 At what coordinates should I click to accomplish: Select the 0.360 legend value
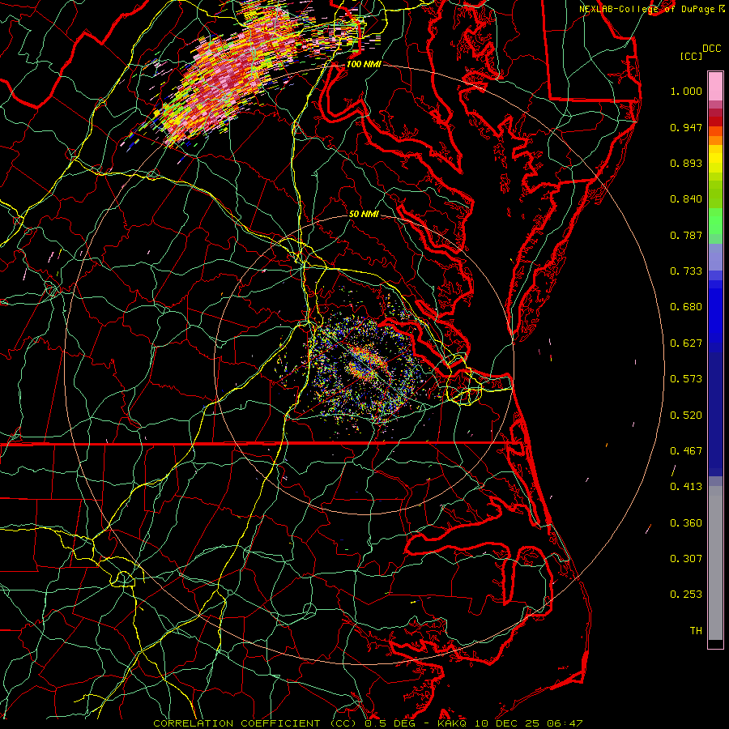686,523
